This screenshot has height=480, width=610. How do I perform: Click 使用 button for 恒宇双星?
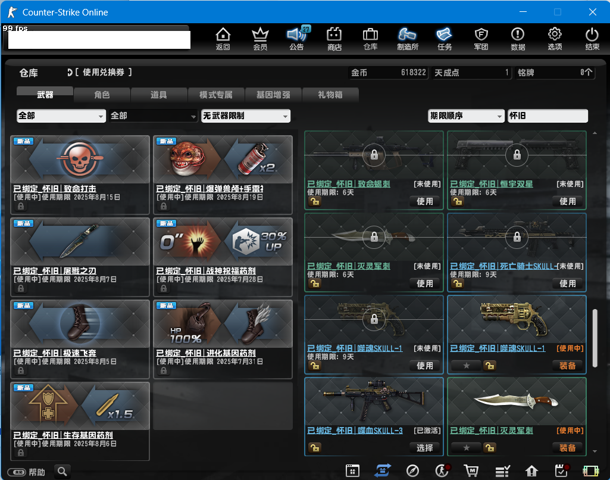(567, 201)
